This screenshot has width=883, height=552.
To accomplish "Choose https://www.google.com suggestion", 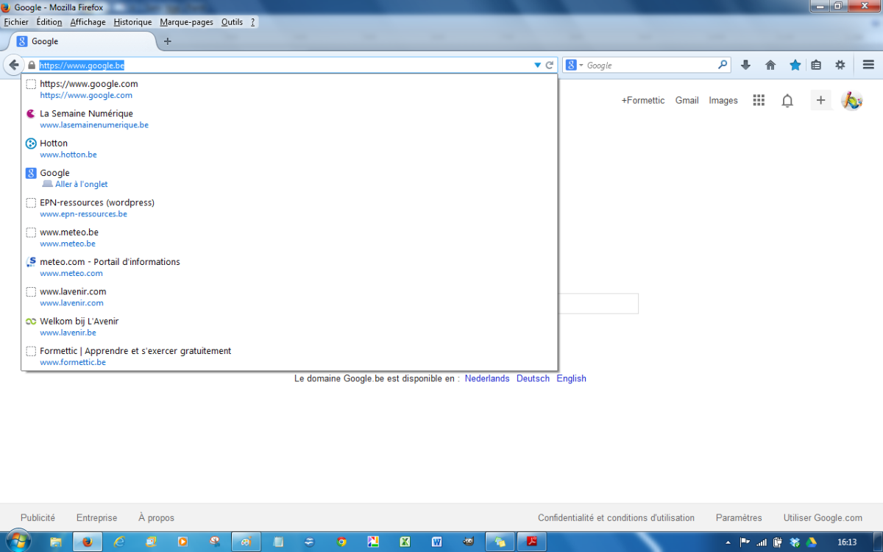I will [289, 89].
